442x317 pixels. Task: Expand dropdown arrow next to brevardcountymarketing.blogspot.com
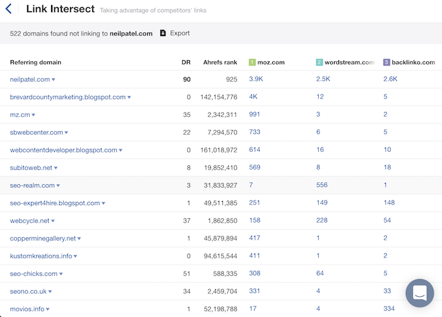[x=129, y=97]
